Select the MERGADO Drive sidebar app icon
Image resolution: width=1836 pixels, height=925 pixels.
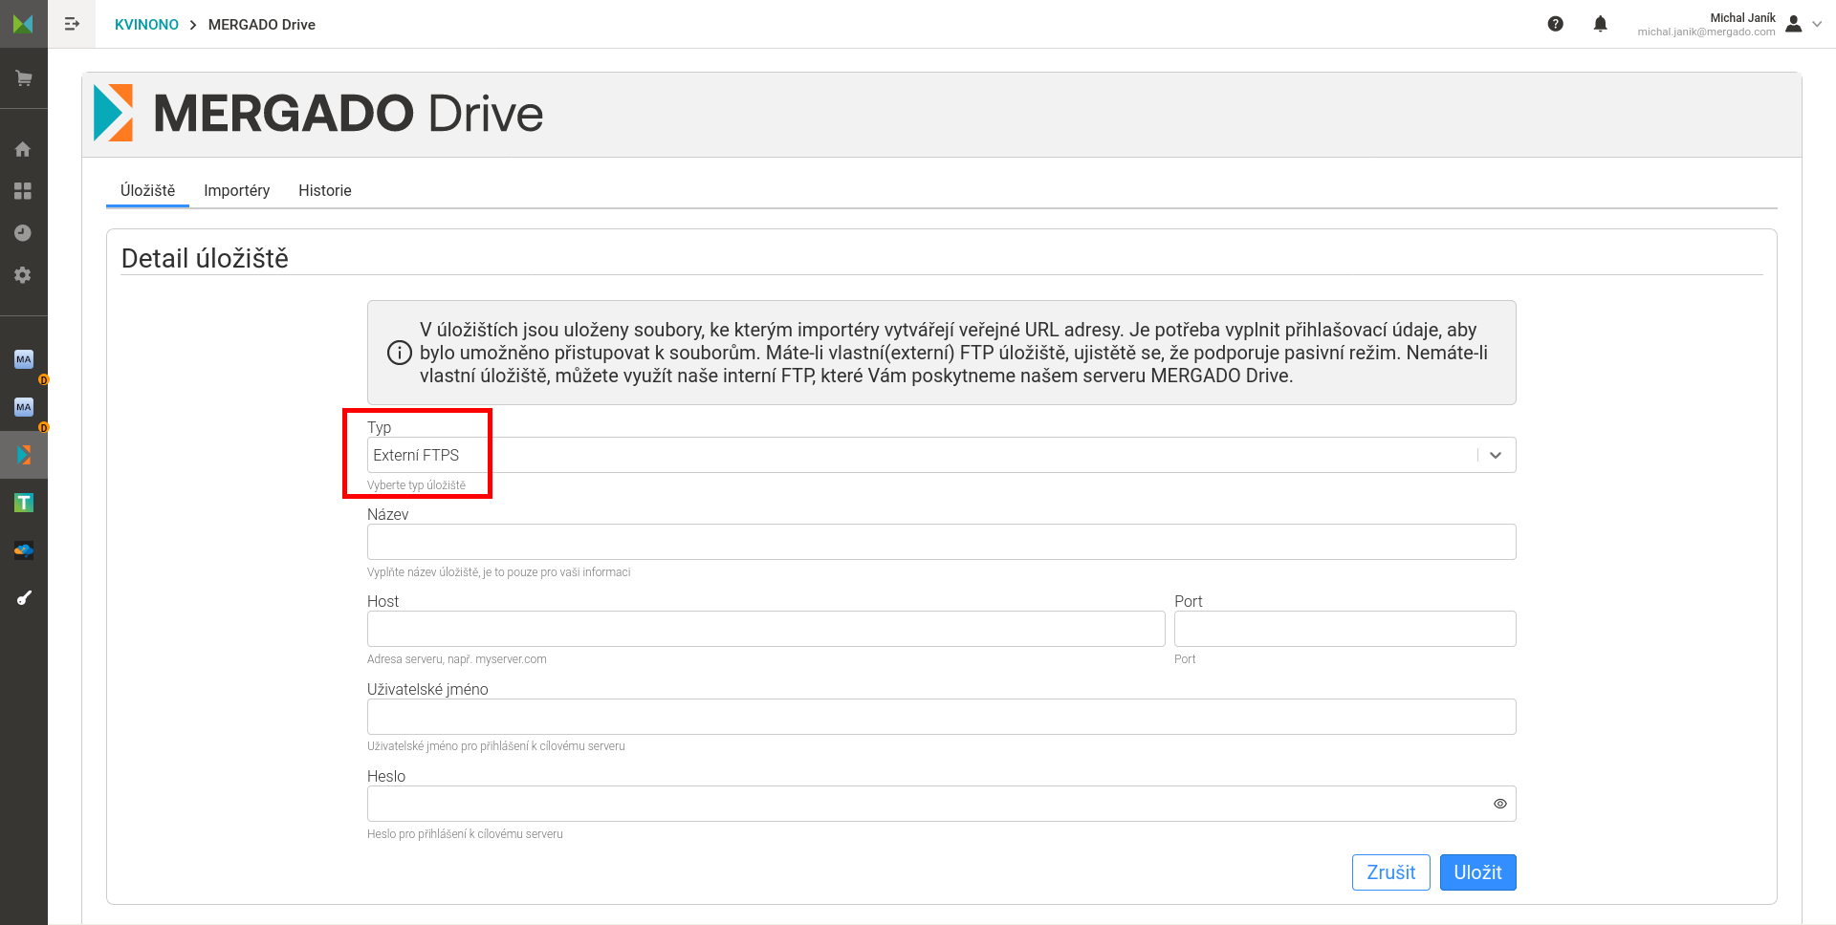[x=24, y=455]
